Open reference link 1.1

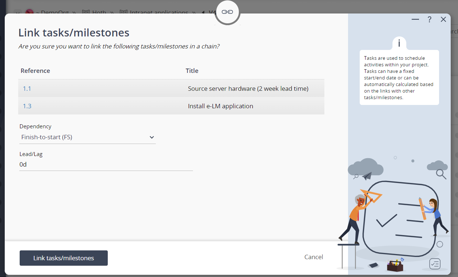pyautogui.click(x=27, y=89)
